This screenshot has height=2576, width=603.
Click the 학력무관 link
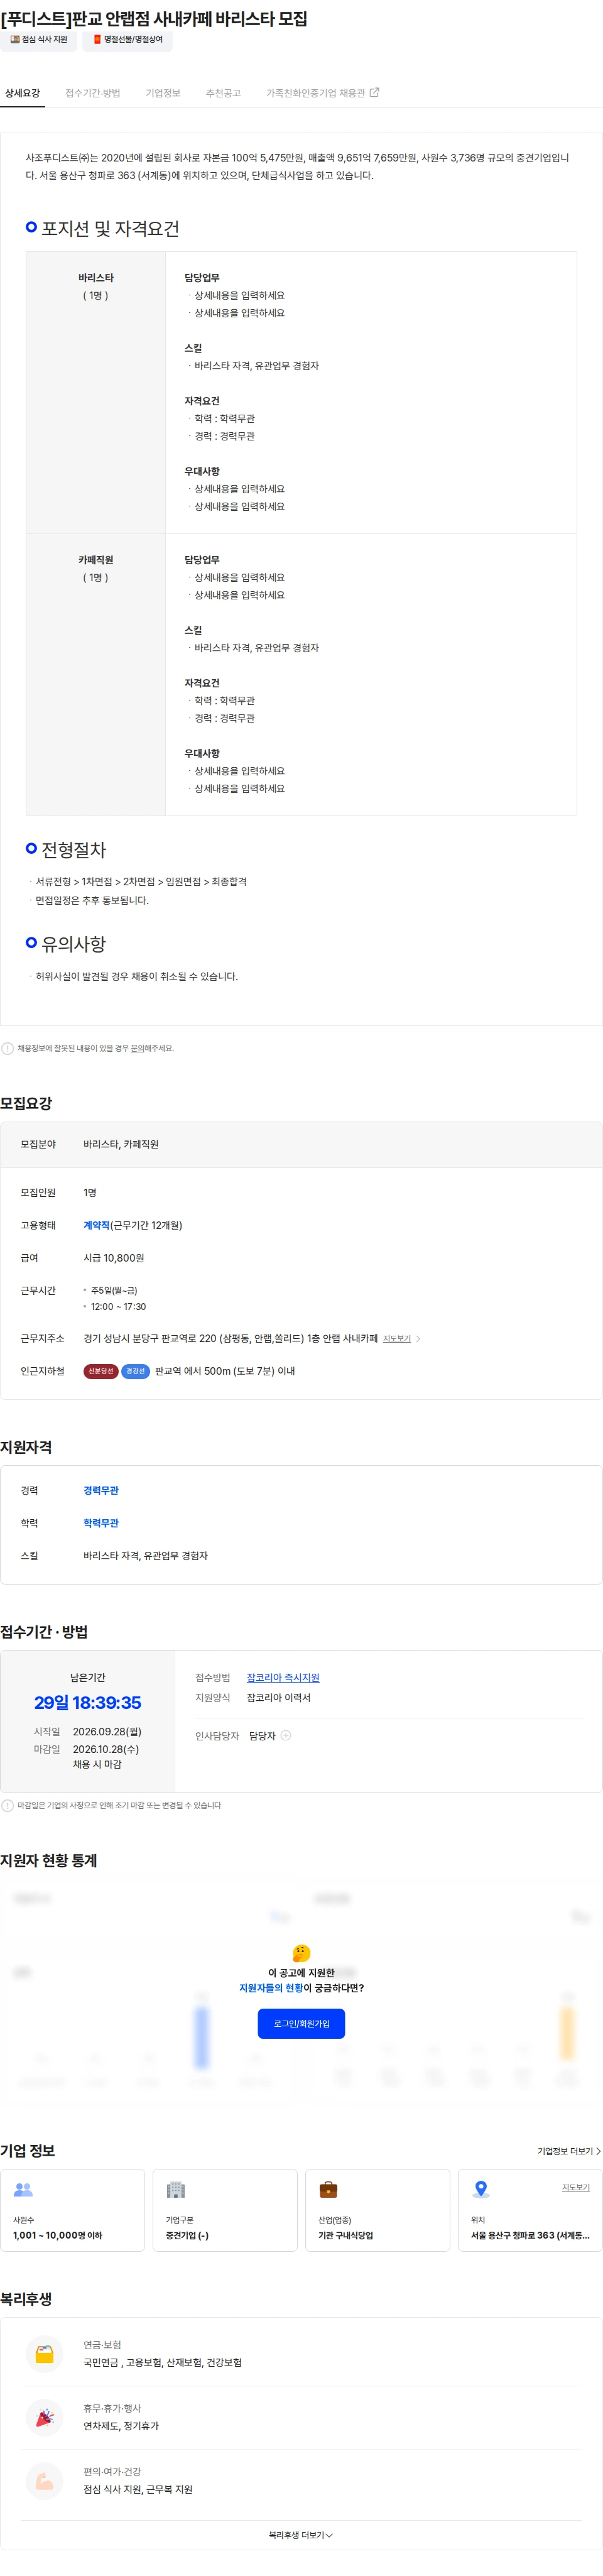[101, 1524]
